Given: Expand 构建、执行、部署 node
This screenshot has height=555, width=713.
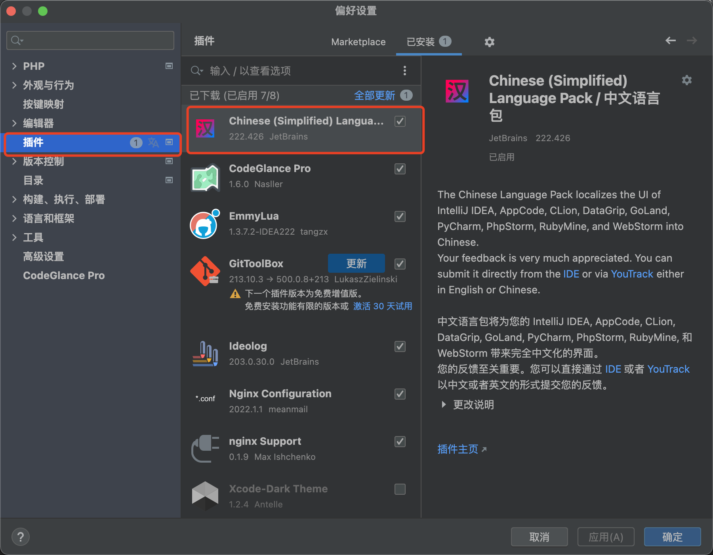Looking at the screenshot, I should 14,199.
